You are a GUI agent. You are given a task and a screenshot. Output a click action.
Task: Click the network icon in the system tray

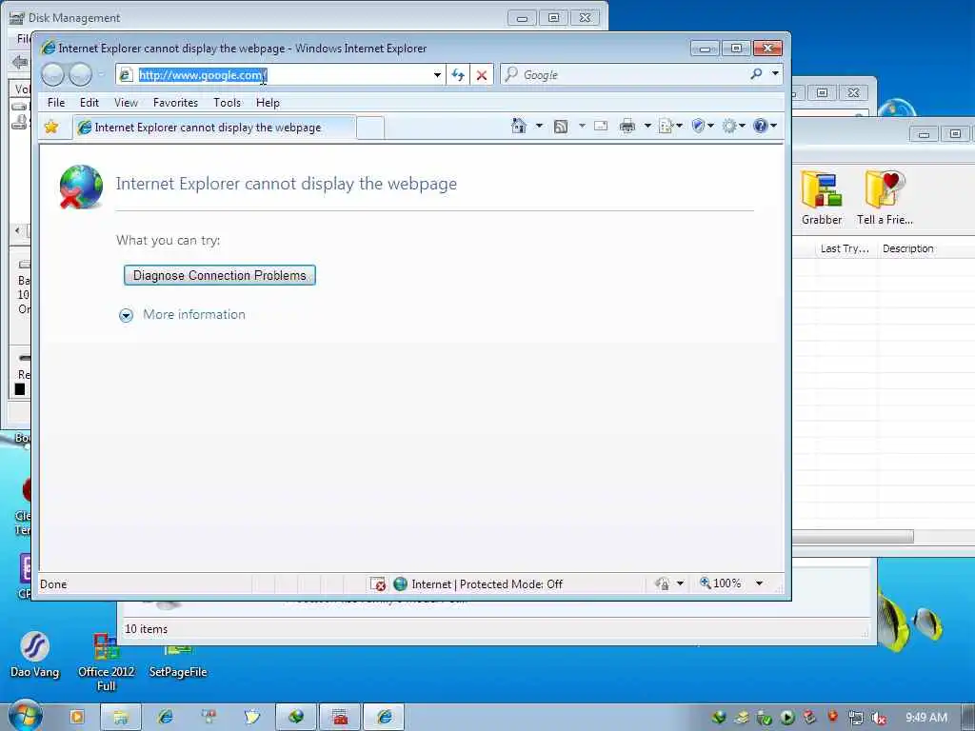pos(856,718)
